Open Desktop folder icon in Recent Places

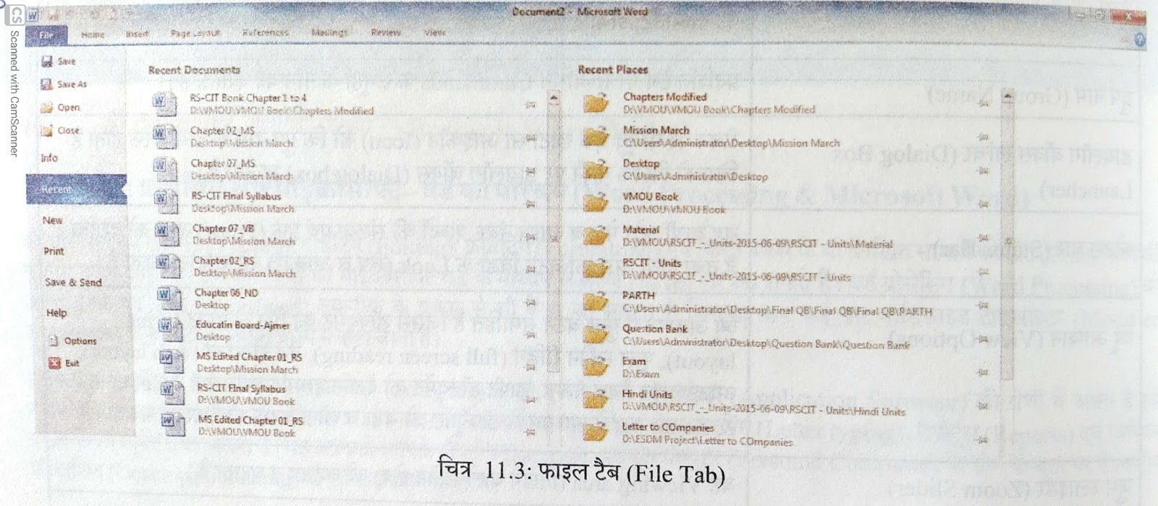pyautogui.click(x=597, y=169)
